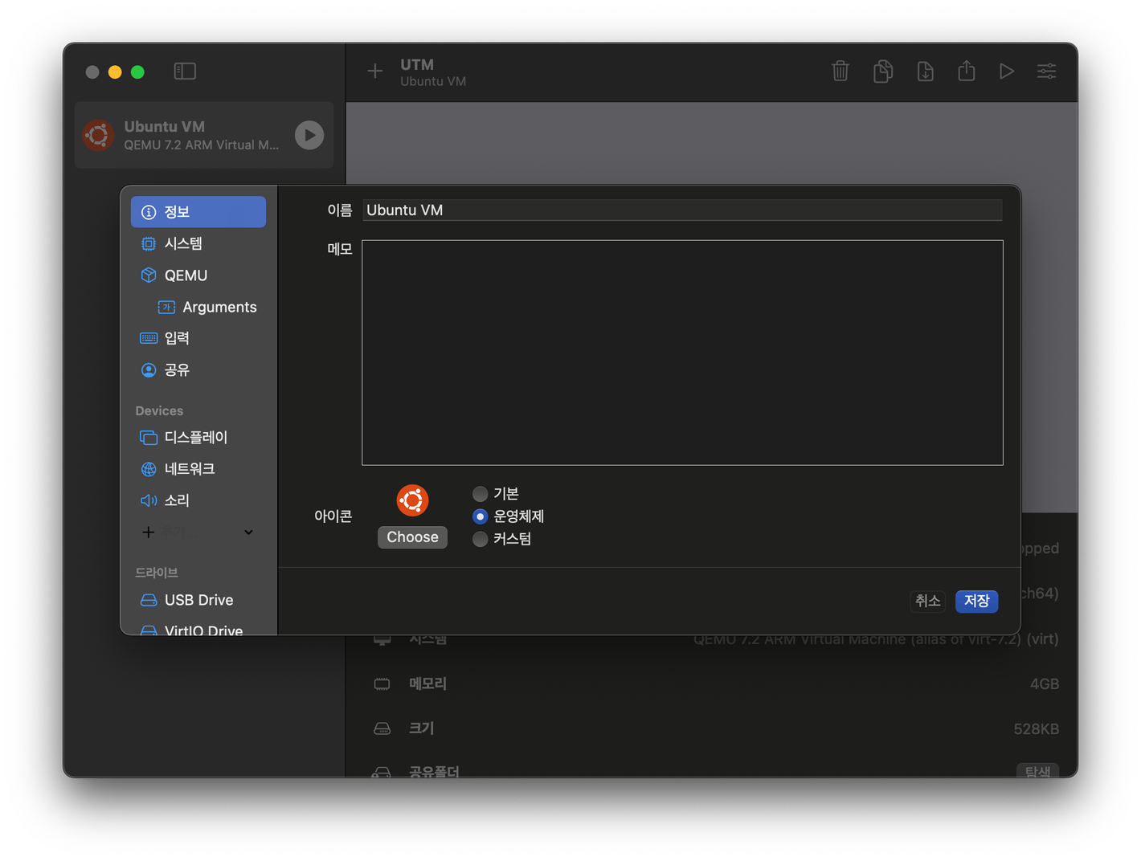This screenshot has height=861, width=1141.
Task: Select USB Drive in drives list
Action: tap(198, 600)
